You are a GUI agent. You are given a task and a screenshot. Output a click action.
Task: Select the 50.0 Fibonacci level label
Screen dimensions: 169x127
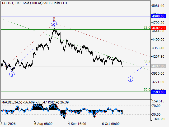(x=147, y=89)
